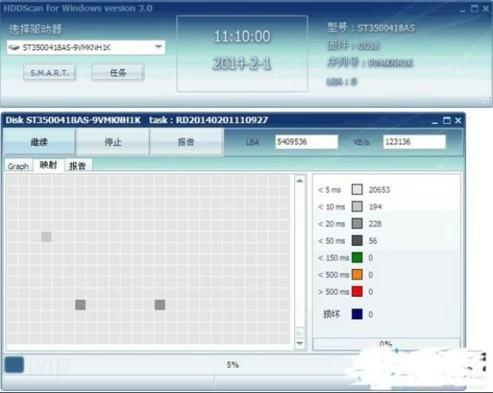Click the red >500 ms color swatch
Viewport: 493px width, 393px height.
(x=357, y=291)
